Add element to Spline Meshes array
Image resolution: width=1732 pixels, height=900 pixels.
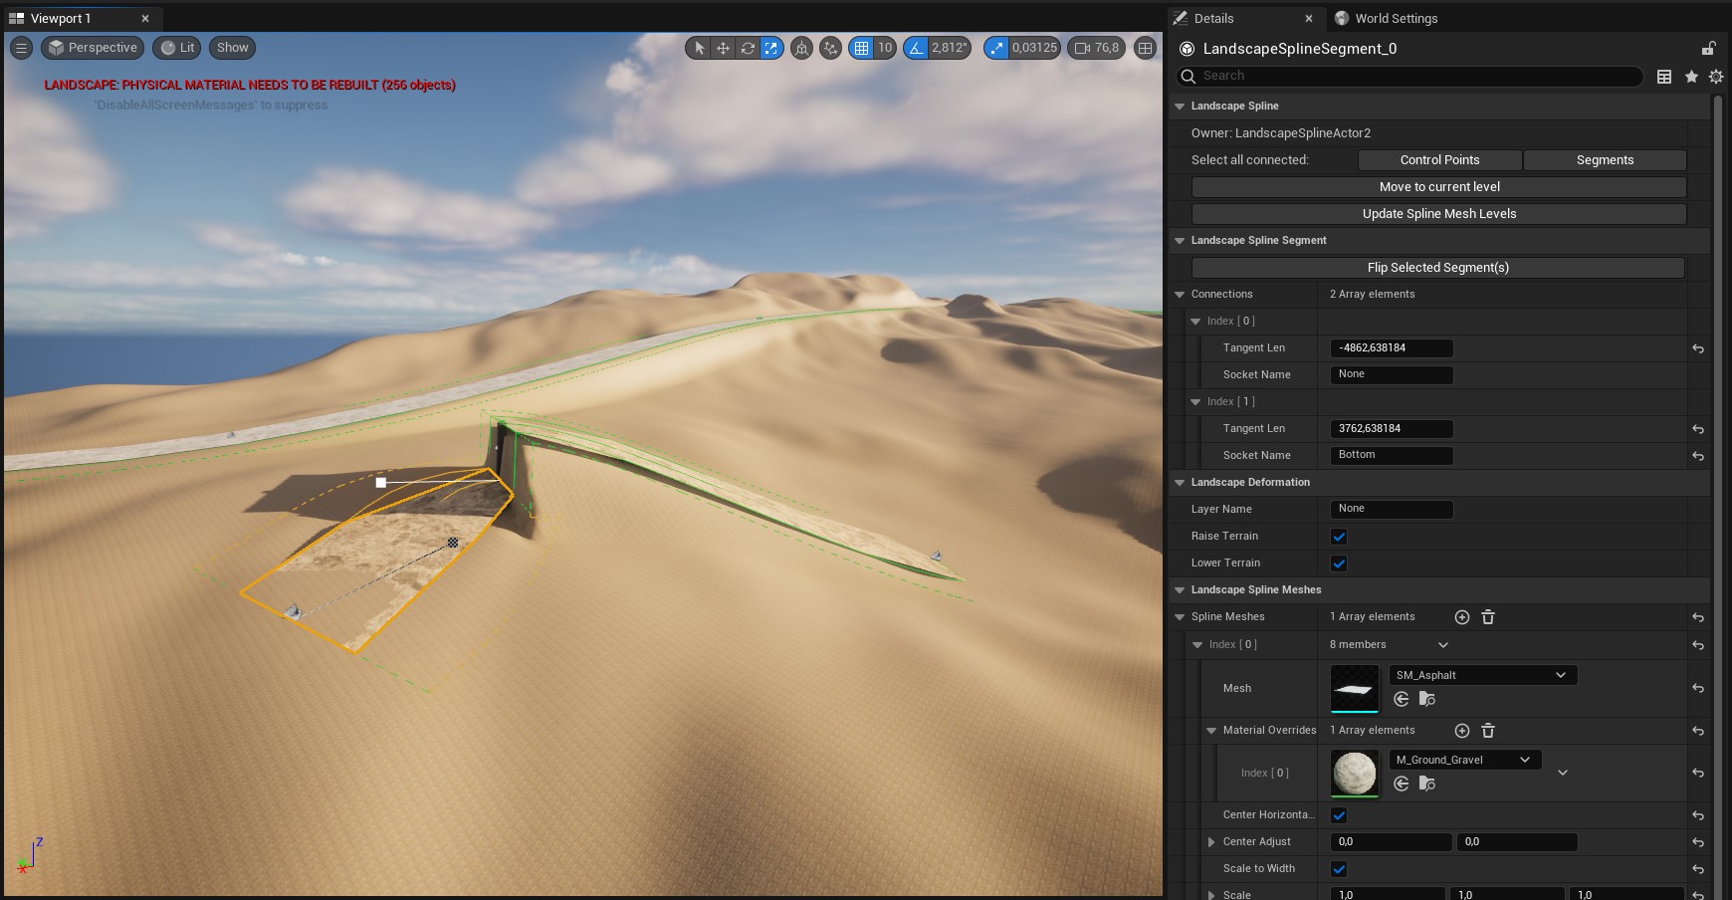pyautogui.click(x=1461, y=617)
